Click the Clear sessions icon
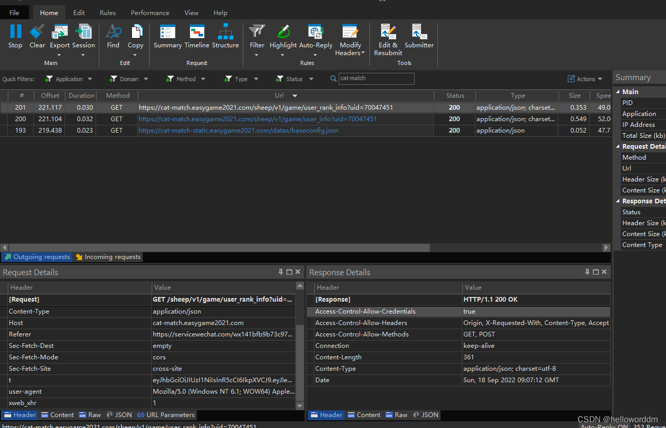This screenshot has width=666, height=428. click(x=37, y=31)
